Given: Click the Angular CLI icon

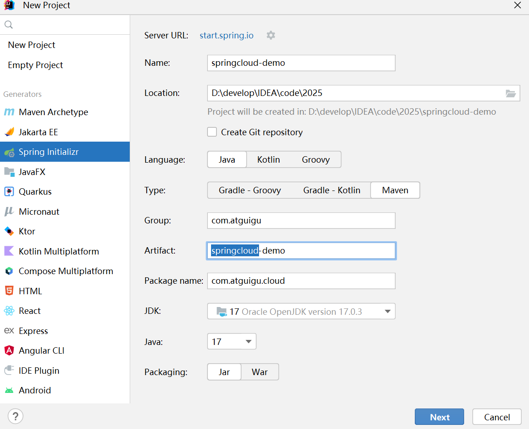Looking at the screenshot, I should point(9,350).
